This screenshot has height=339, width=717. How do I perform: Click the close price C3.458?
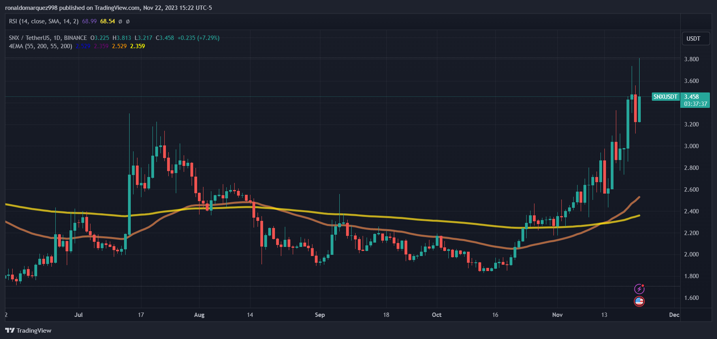click(165, 38)
